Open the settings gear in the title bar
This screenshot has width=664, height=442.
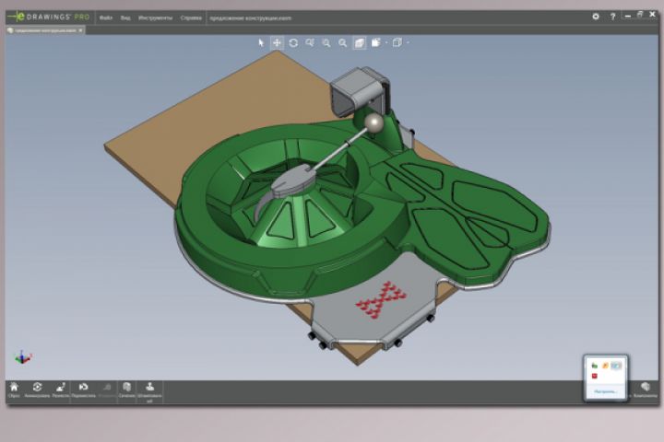[596, 17]
